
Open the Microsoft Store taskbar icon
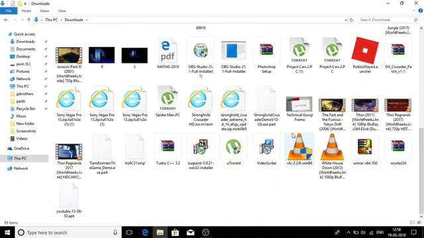[175, 232]
